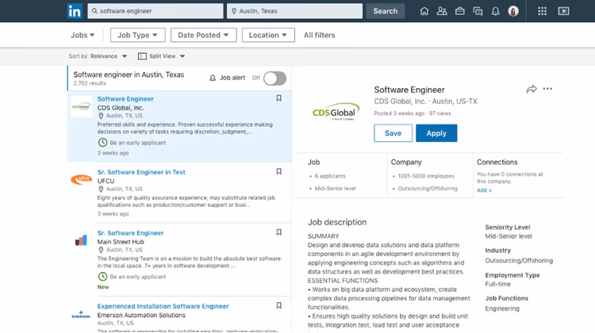Apply to the Software Engineer job
Viewport: 595px width, 333px height.
pyautogui.click(x=436, y=133)
